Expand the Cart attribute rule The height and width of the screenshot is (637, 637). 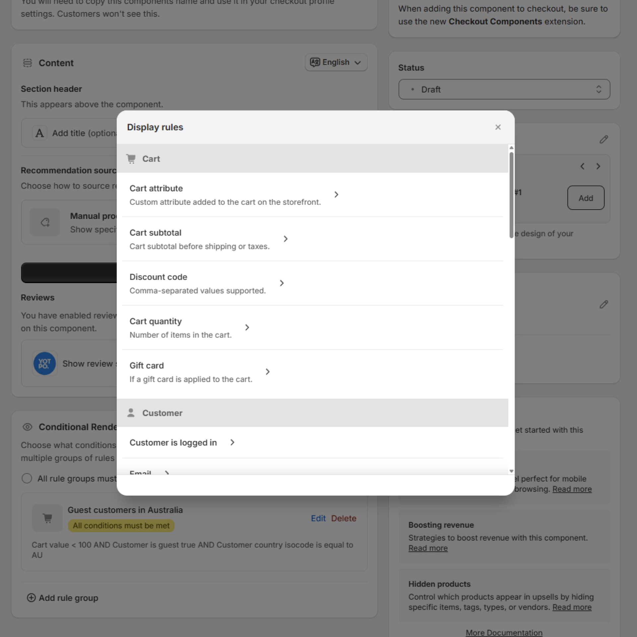[336, 194]
